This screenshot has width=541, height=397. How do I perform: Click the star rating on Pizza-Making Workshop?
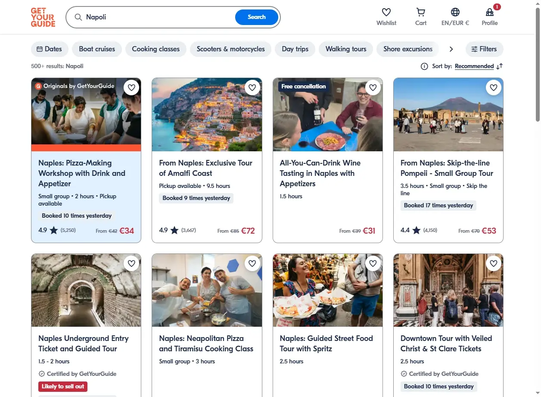coord(54,230)
